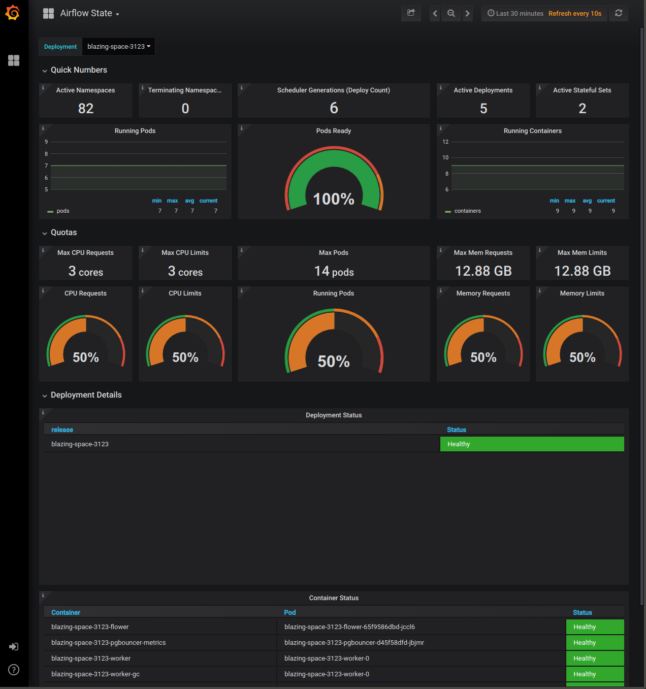Viewport: 646px width, 689px height.
Task: Click the Grafana logo home icon
Action: [13, 13]
